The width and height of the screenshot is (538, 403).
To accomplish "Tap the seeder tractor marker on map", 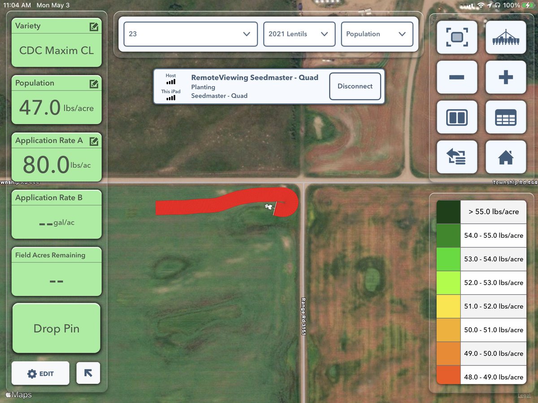I will pyautogui.click(x=269, y=206).
